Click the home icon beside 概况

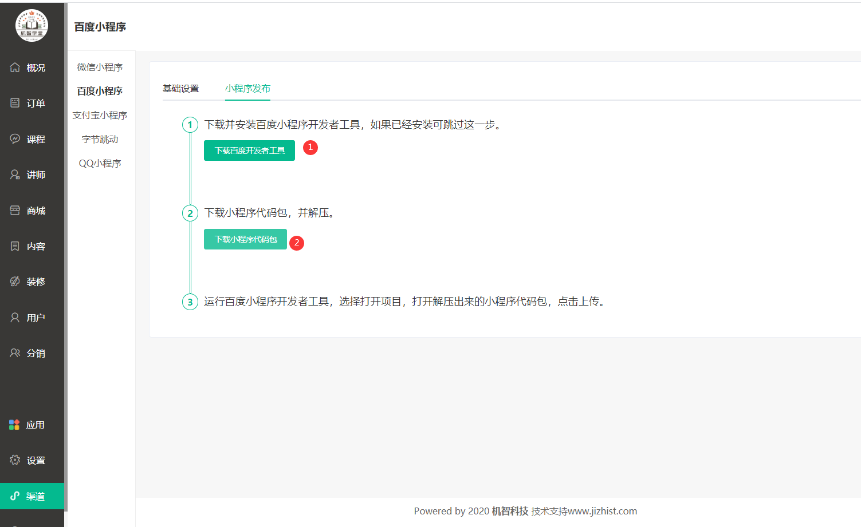(15, 68)
